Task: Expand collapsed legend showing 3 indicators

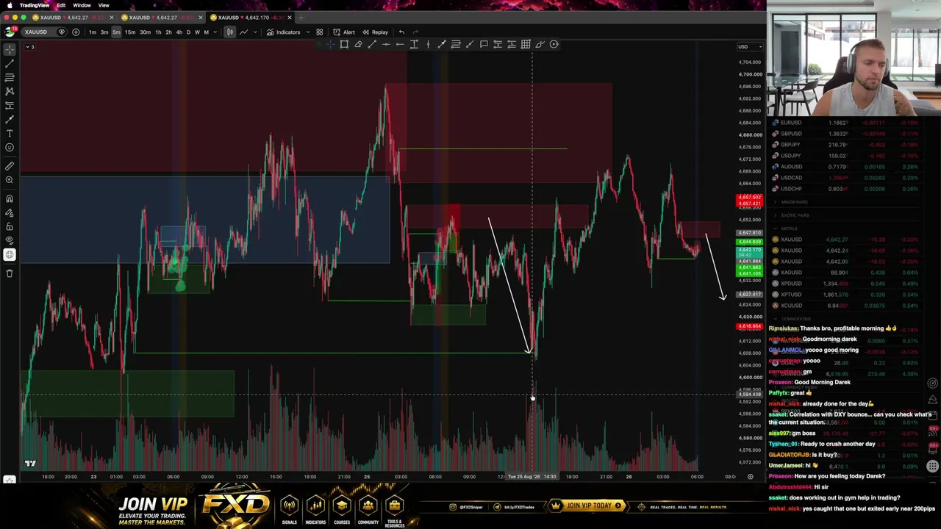Action: tap(30, 47)
